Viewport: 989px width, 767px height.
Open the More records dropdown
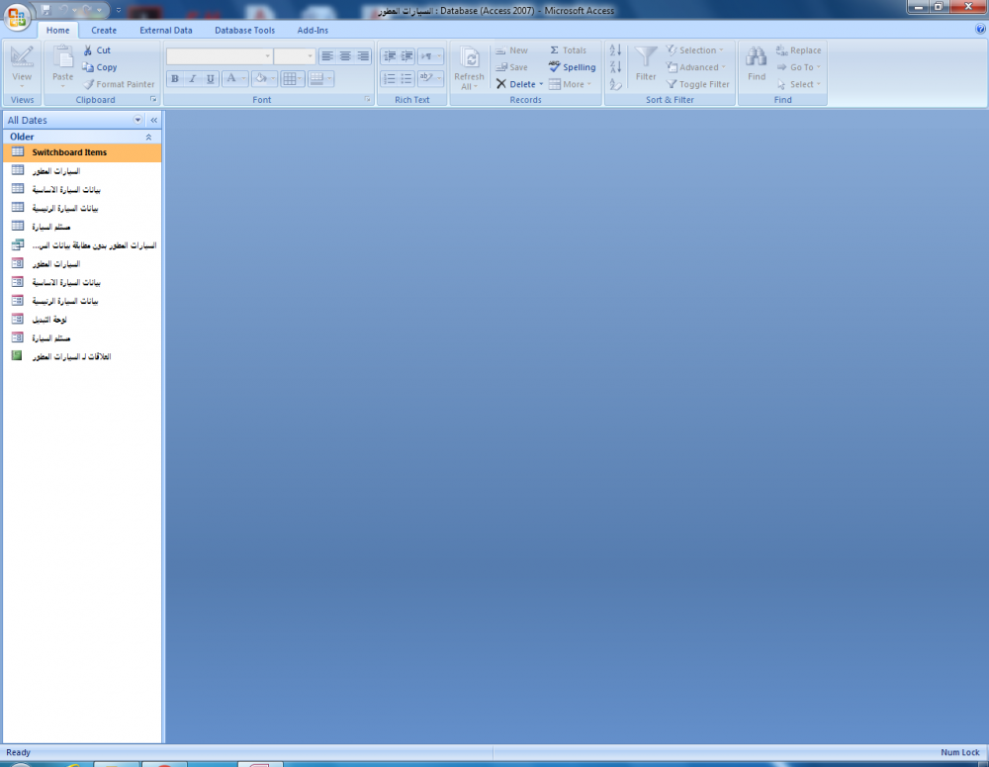tap(571, 84)
